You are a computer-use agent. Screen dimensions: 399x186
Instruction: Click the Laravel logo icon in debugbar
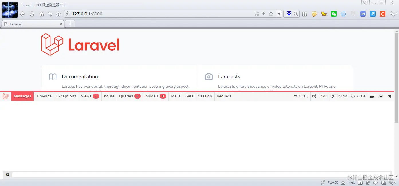pyautogui.click(x=5, y=96)
